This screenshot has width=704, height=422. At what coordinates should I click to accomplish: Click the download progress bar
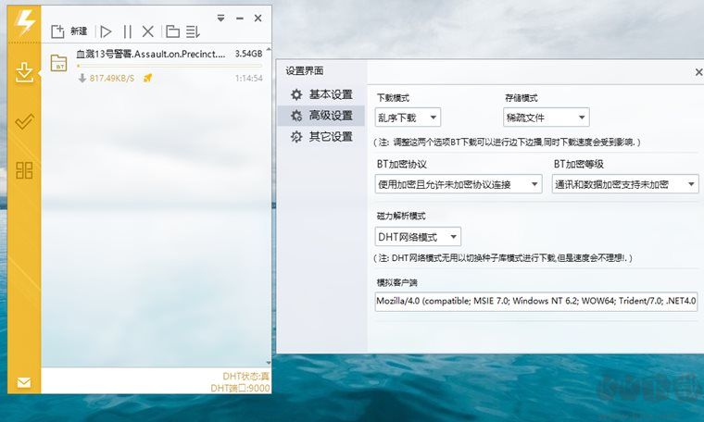point(170,66)
